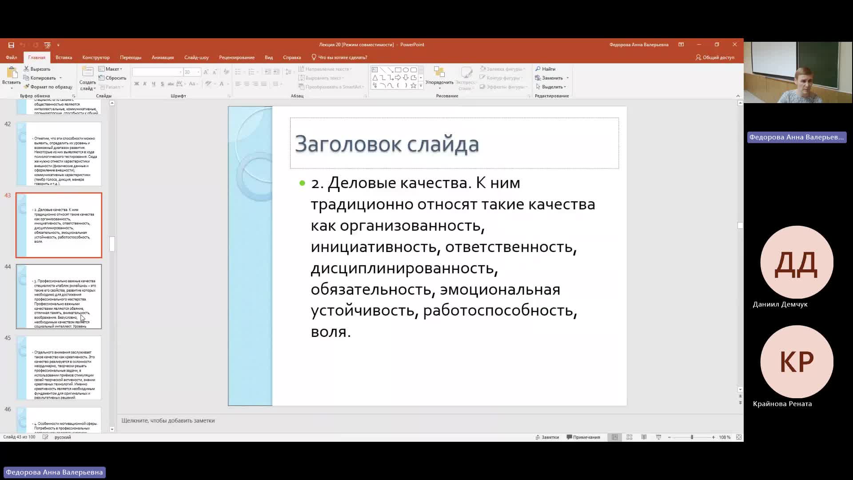The width and height of the screenshot is (853, 480).
Task: Customize quick access toolbar dropdown
Action: (58, 45)
